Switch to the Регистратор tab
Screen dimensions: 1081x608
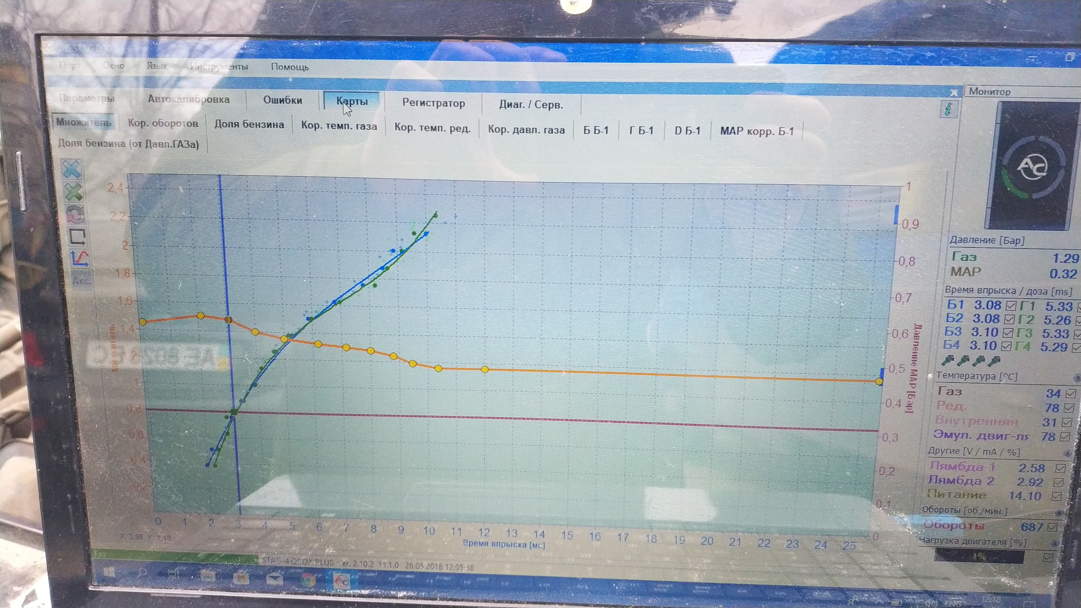(433, 103)
